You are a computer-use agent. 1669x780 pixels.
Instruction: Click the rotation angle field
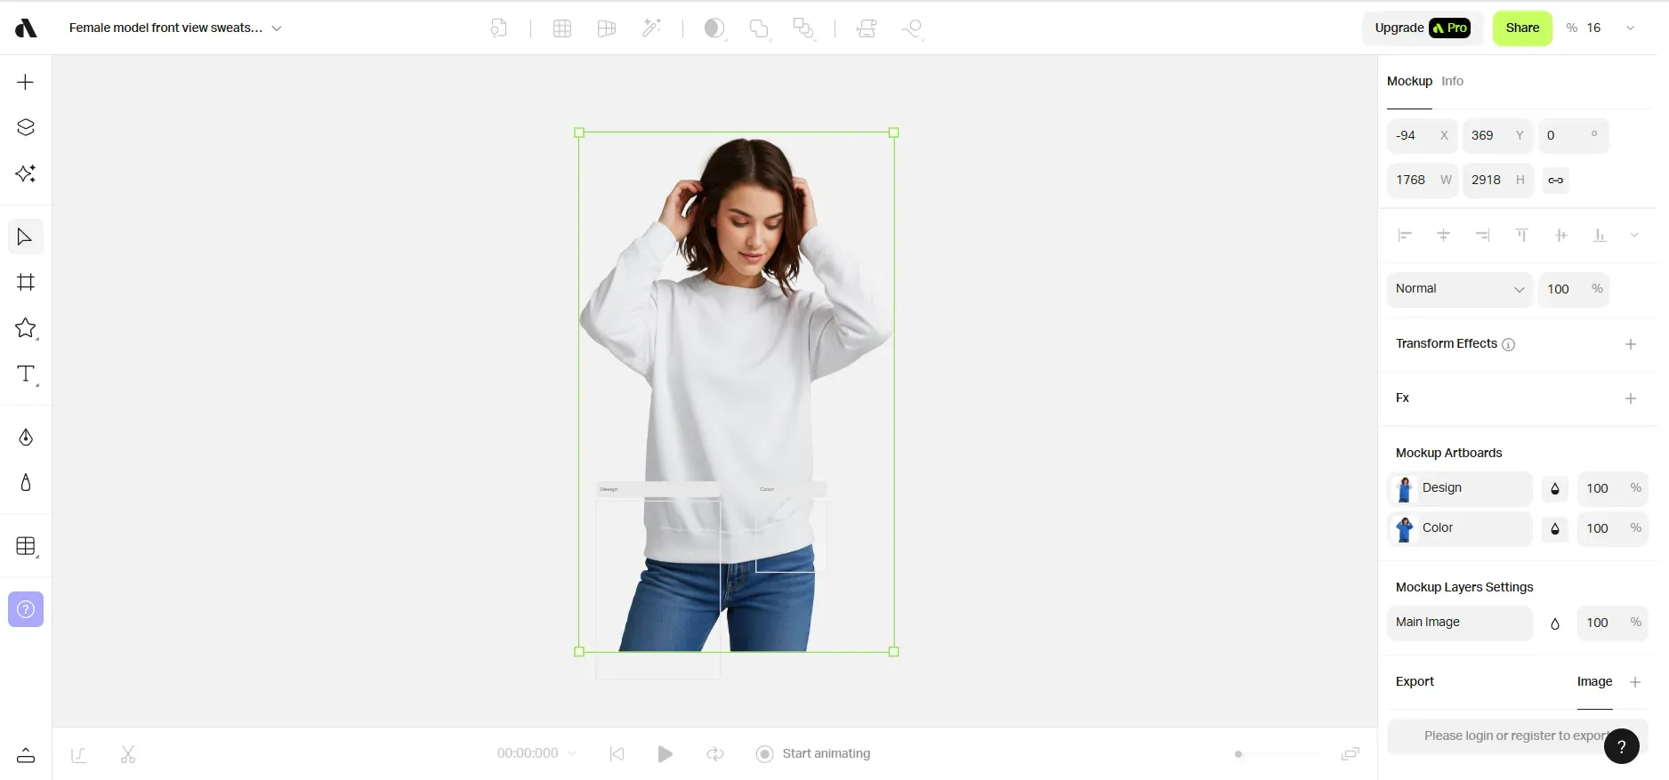1573,136
